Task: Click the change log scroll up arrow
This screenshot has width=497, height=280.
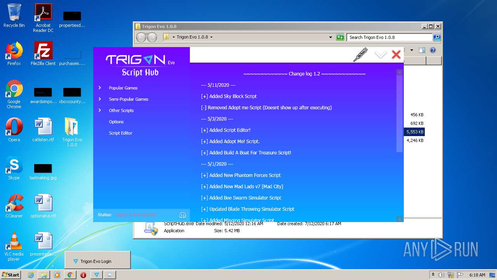Action: pyautogui.click(x=399, y=72)
